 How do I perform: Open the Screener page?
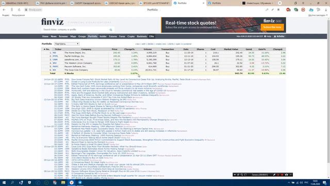(63, 36)
